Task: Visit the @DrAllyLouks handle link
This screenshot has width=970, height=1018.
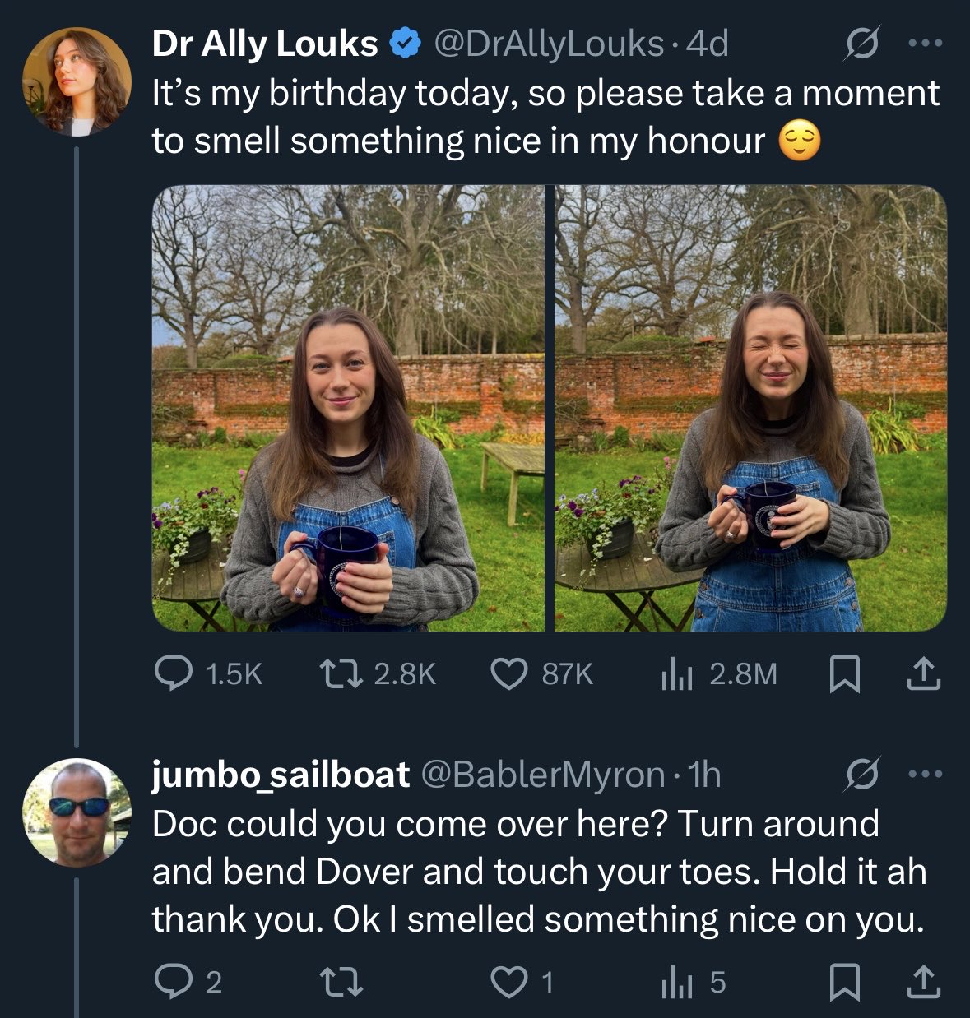Action: (548, 44)
